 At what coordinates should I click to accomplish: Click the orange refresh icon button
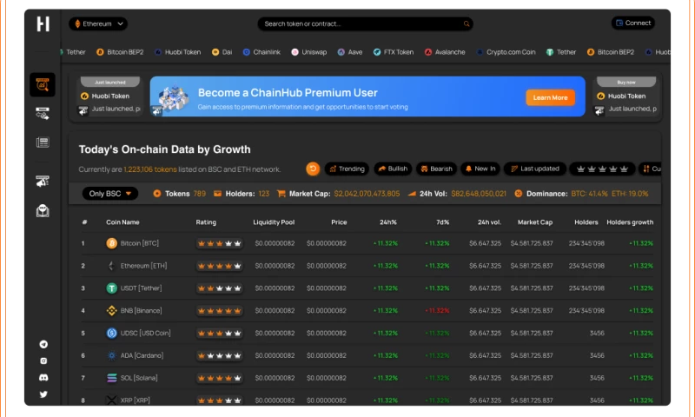pos(313,169)
